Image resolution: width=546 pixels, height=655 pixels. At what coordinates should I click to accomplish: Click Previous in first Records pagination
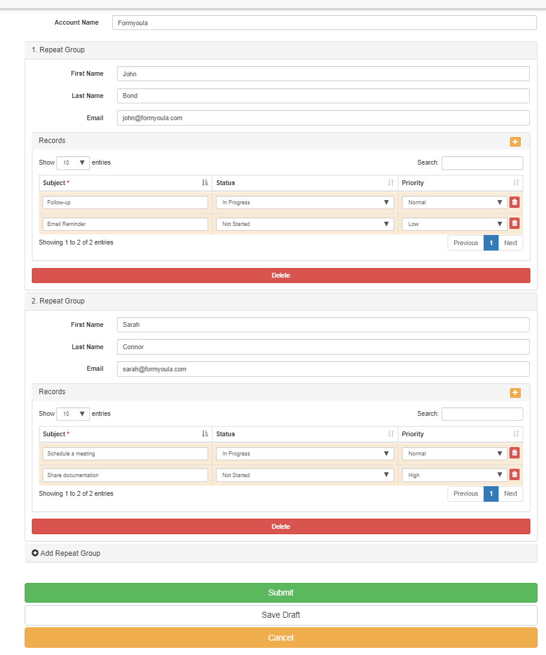[466, 243]
